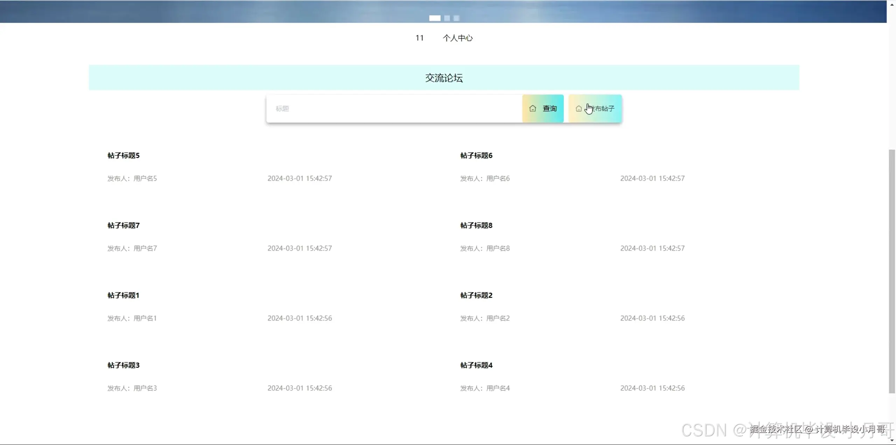Open post 帖子标题8
The width and height of the screenshot is (896, 445).
coord(476,225)
